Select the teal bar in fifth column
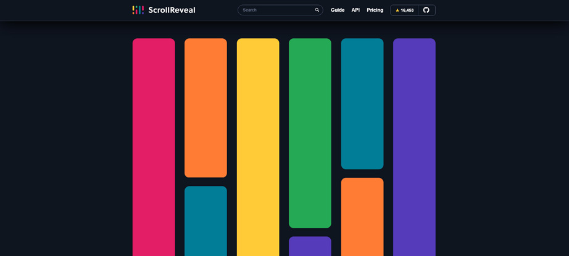Screen dimensions: 569x256 pos(362,104)
